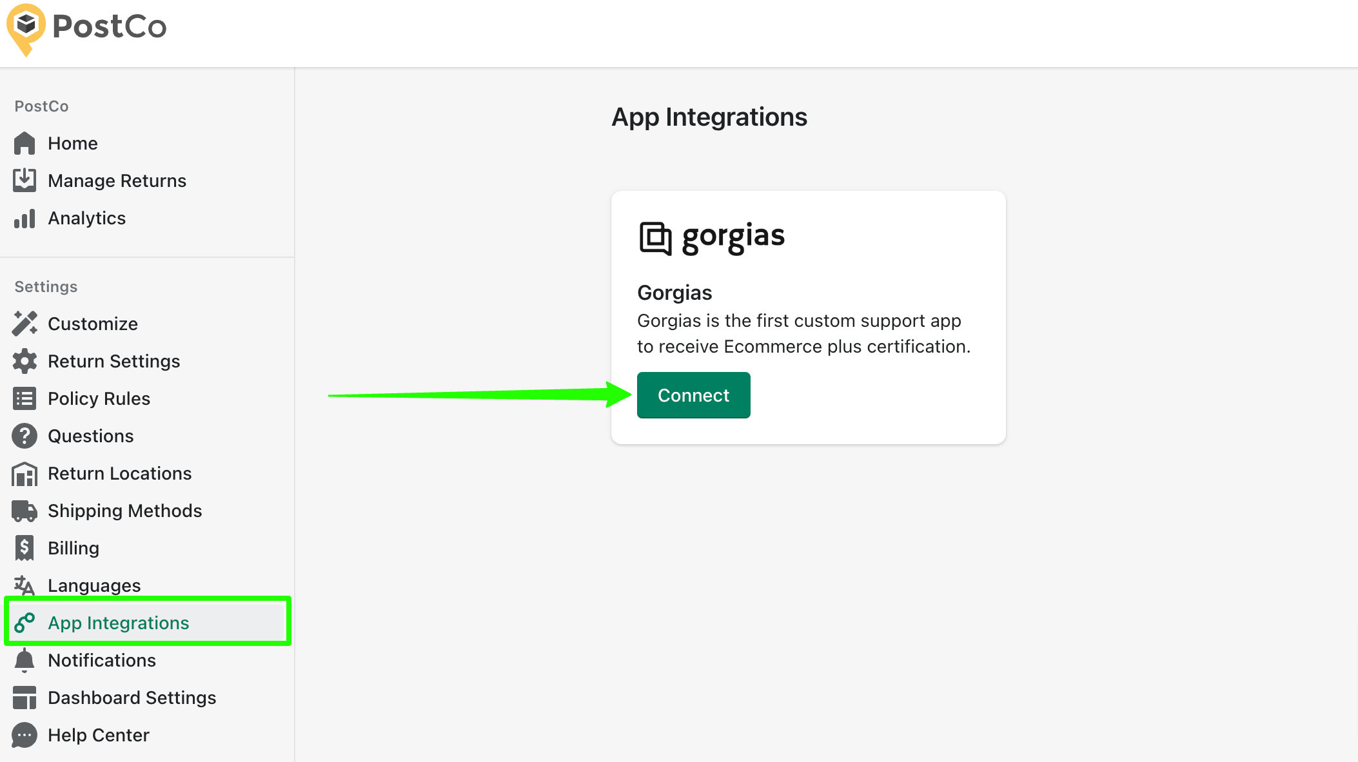
Task: Click the Languages translate icon
Action: pyautogui.click(x=25, y=585)
